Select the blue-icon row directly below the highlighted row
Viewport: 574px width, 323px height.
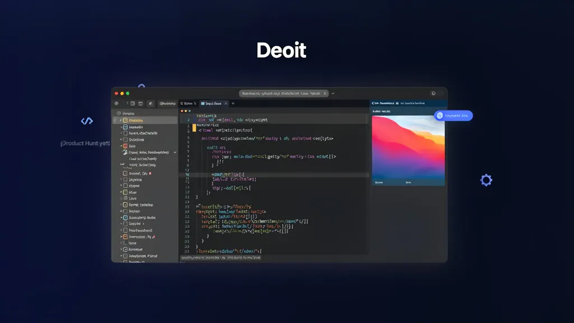145,127
